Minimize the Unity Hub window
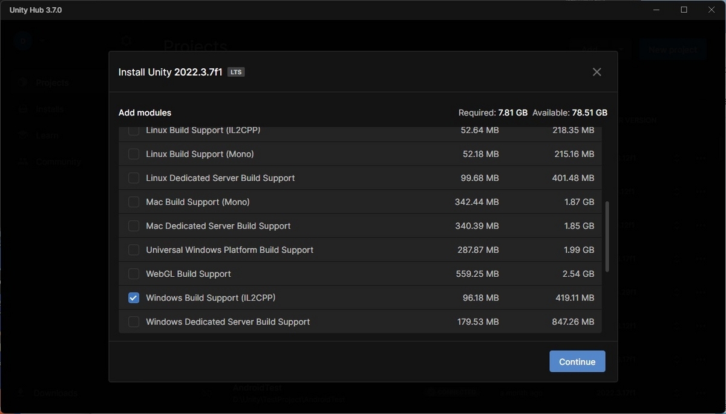The width and height of the screenshot is (726, 414). 656,10
